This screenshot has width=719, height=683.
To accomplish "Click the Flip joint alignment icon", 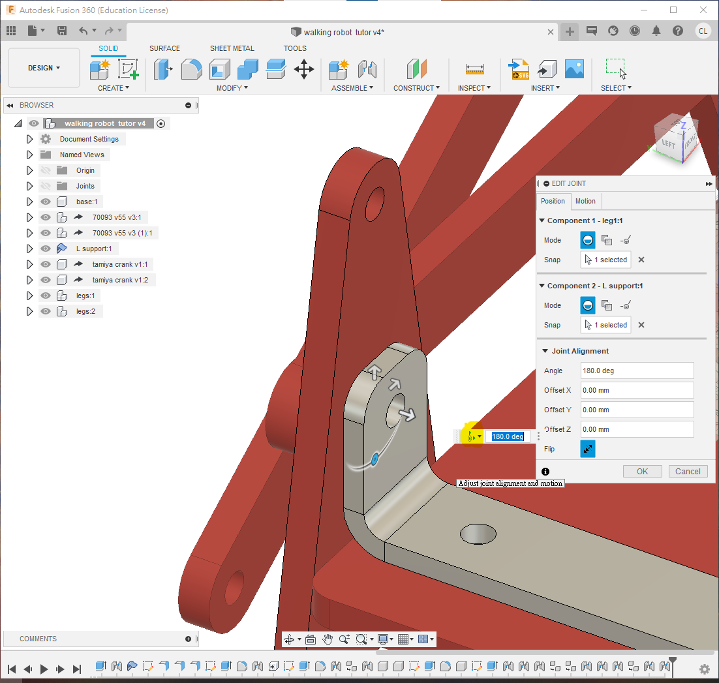I will (588, 449).
